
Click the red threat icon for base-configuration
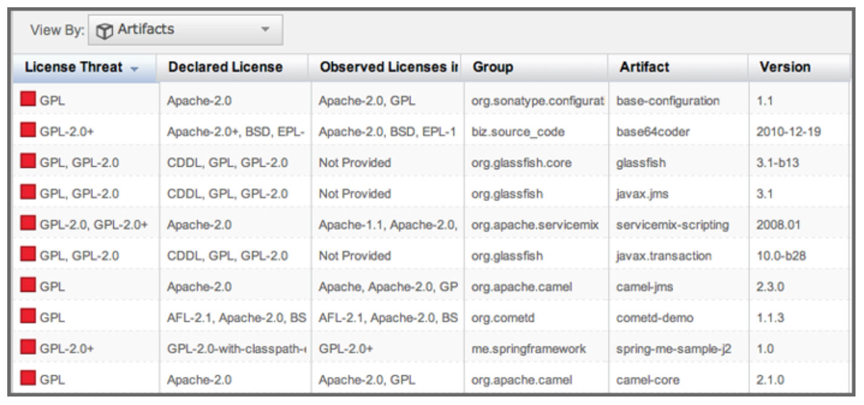[x=28, y=101]
